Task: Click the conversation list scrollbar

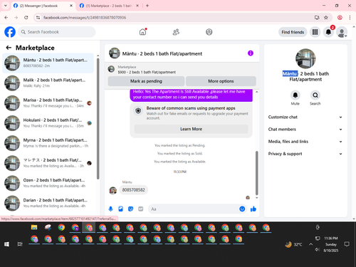Action: (x=98, y=119)
